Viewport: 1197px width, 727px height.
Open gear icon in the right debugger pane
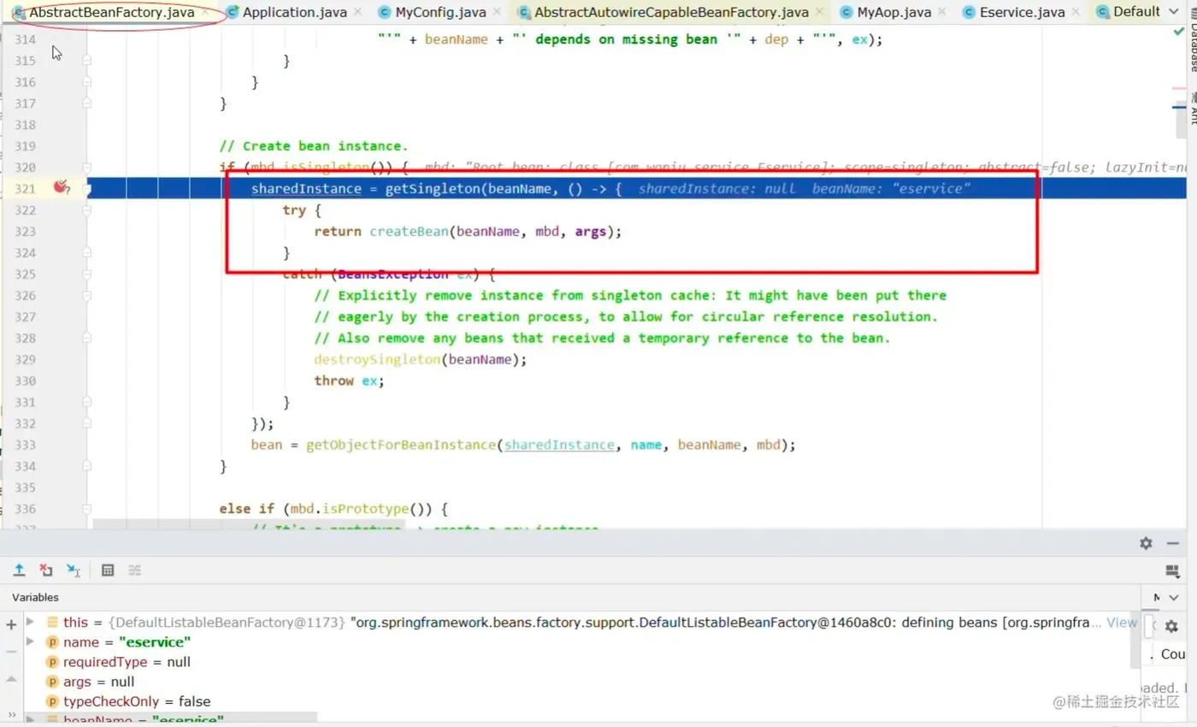1171,627
